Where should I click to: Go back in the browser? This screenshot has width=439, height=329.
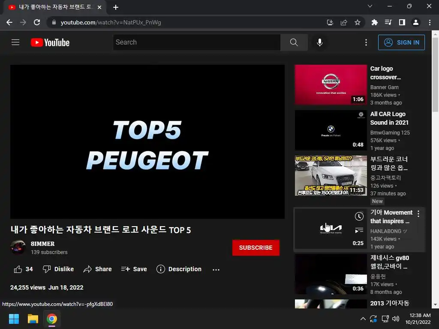tap(9, 22)
